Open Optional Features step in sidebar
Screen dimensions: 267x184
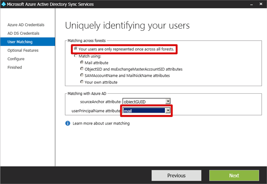click(x=23, y=50)
